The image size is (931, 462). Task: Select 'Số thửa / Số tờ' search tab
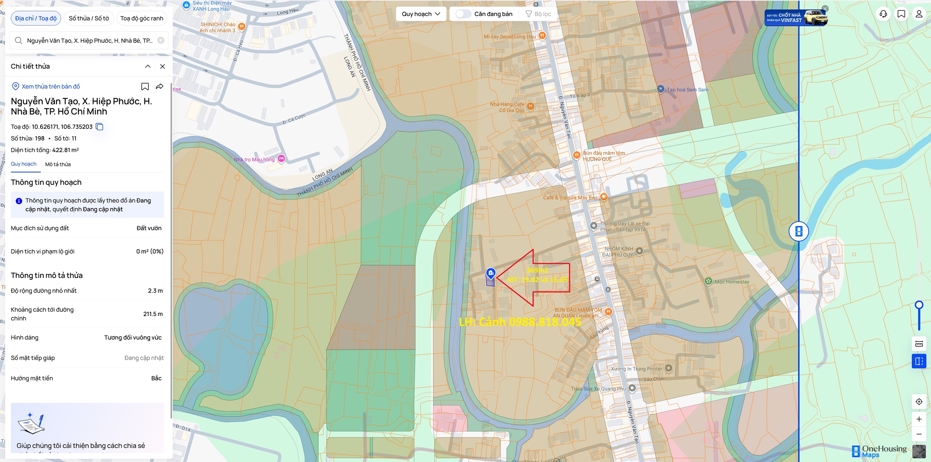89,18
